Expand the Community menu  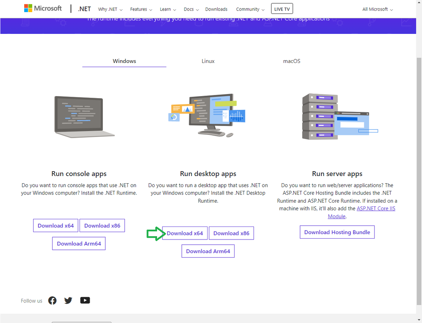pos(250,9)
